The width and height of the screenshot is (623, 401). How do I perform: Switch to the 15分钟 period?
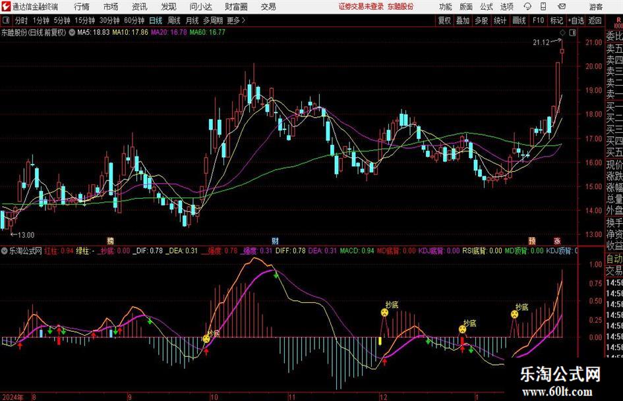pyautogui.click(x=85, y=20)
